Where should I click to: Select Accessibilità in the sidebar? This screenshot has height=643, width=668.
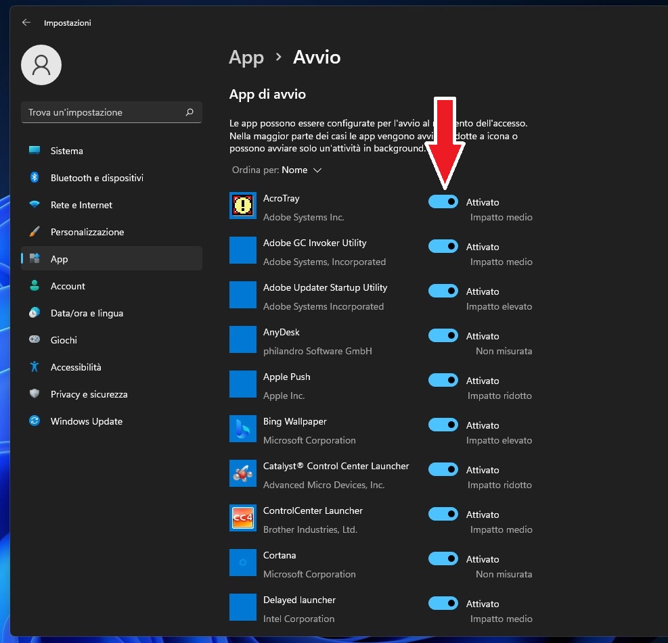pos(112,367)
